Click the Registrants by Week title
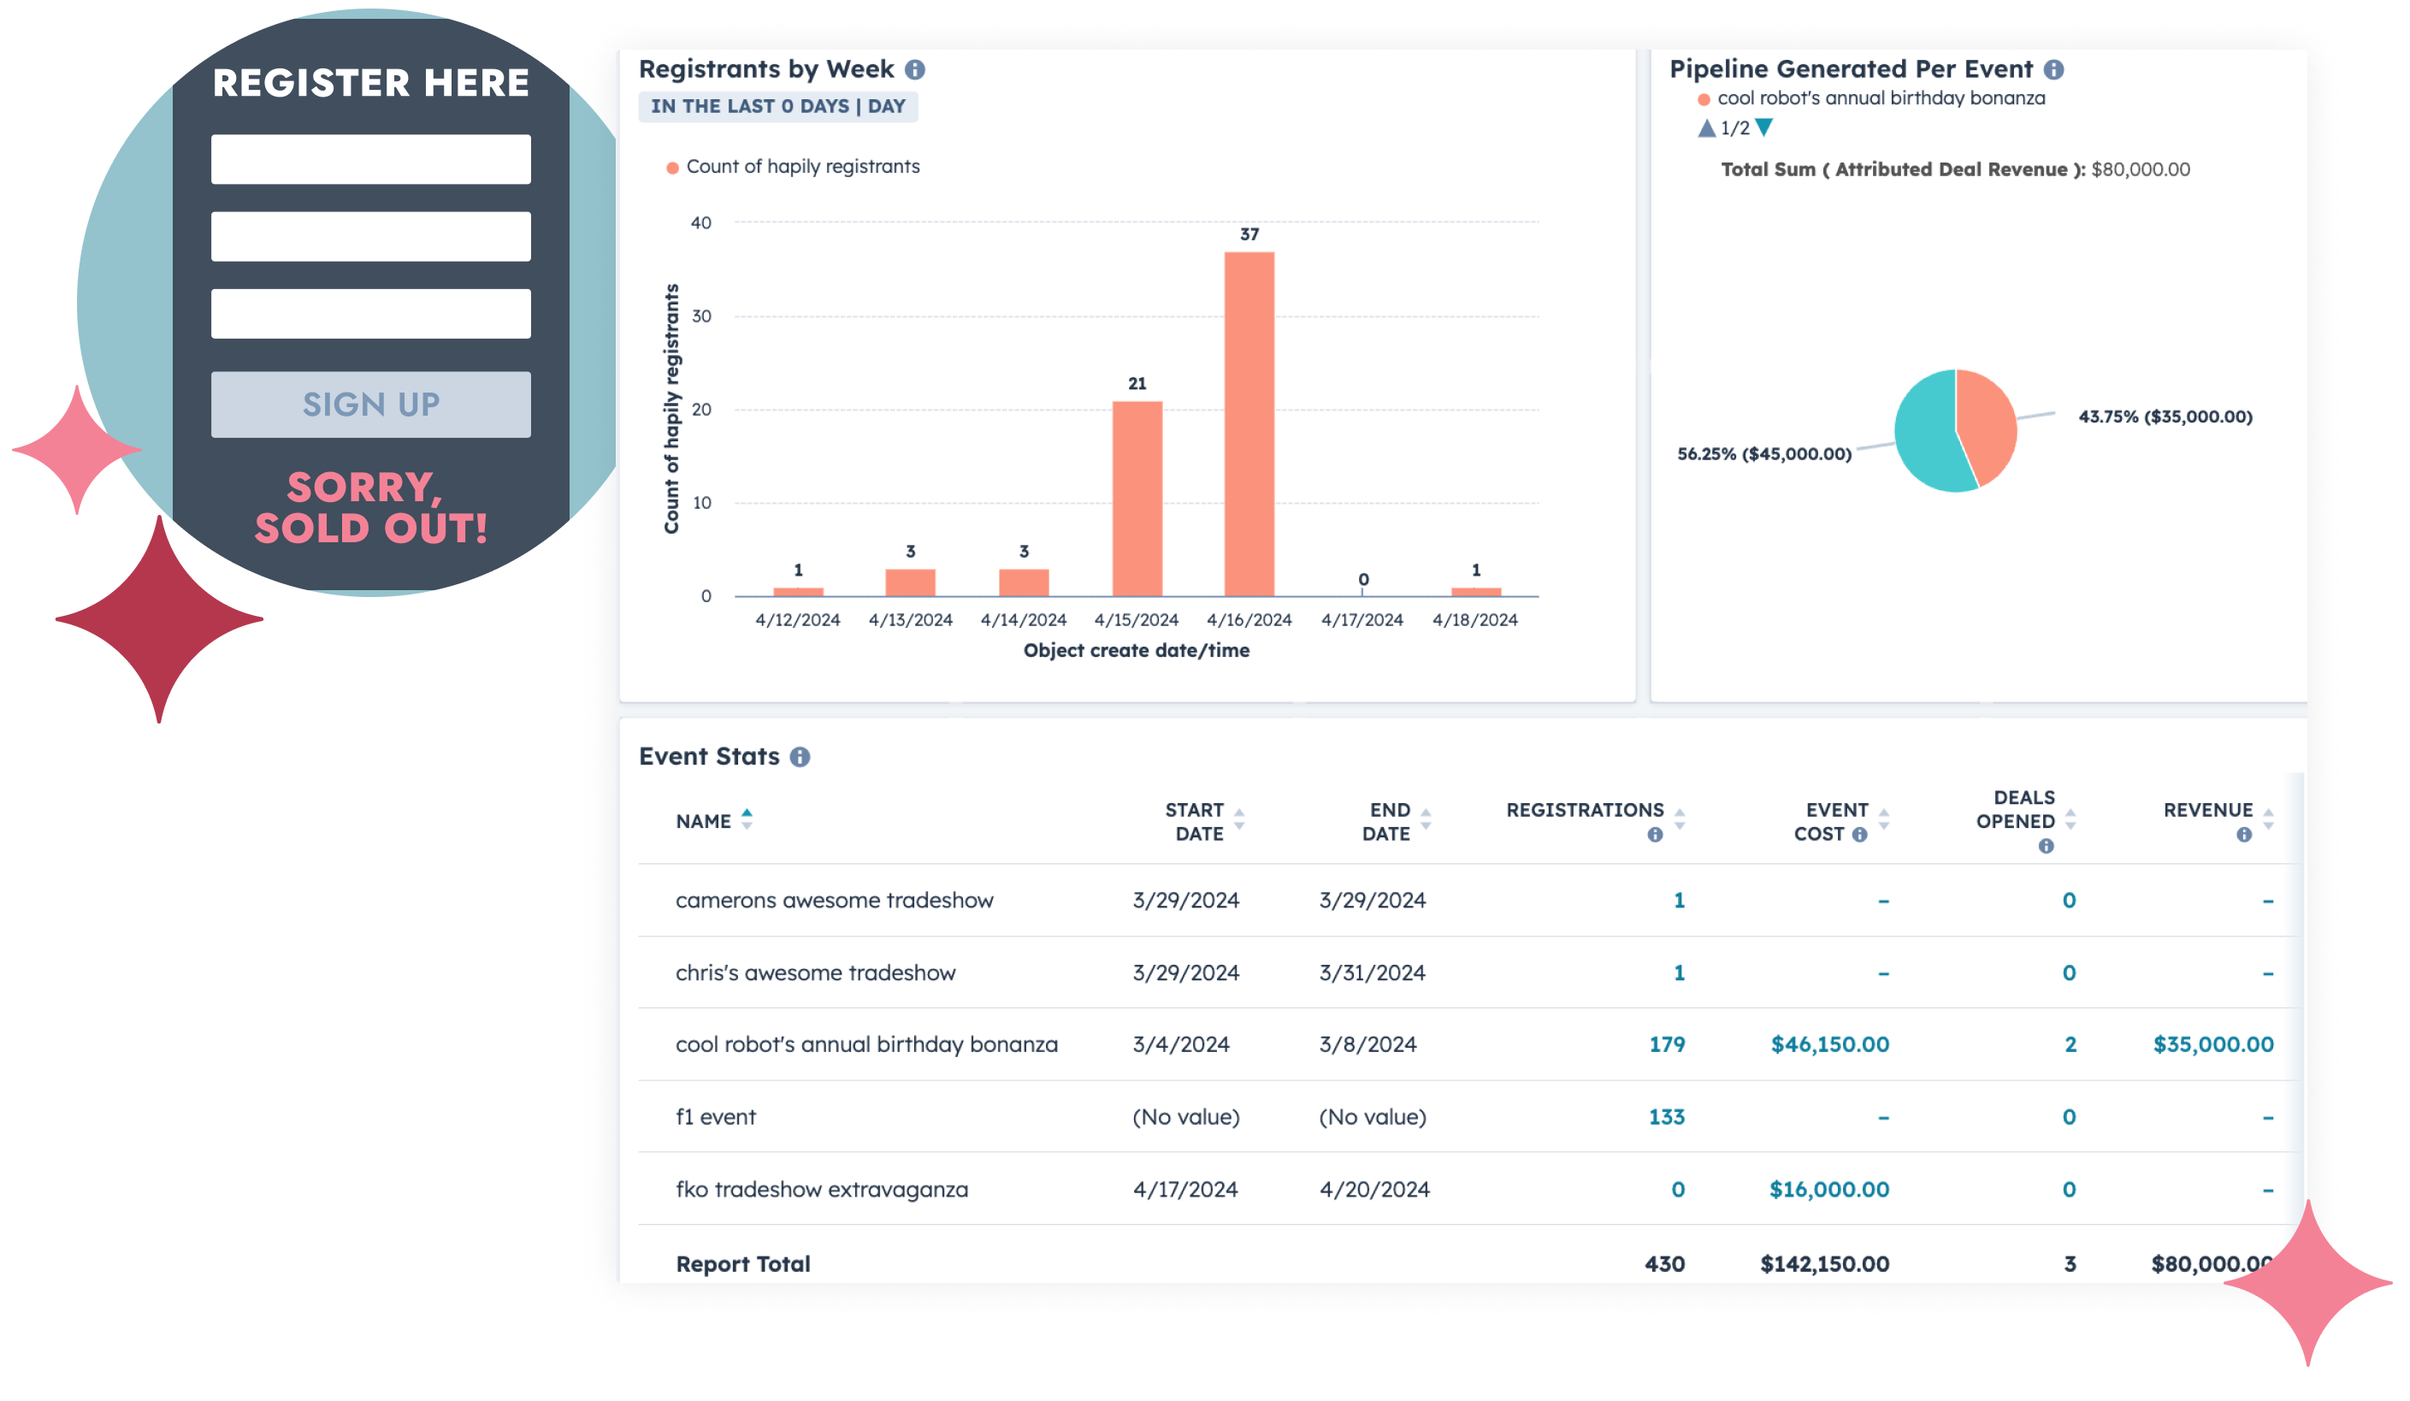The width and height of the screenshot is (2410, 1401). click(x=767, y=70)
